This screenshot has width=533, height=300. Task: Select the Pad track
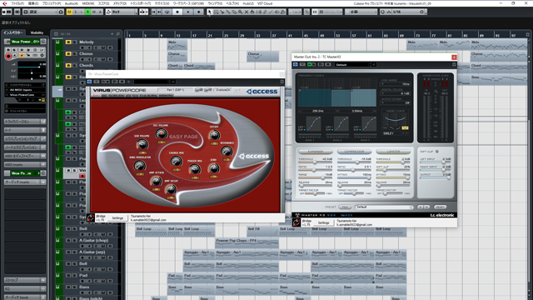click(x=83, y=276)
